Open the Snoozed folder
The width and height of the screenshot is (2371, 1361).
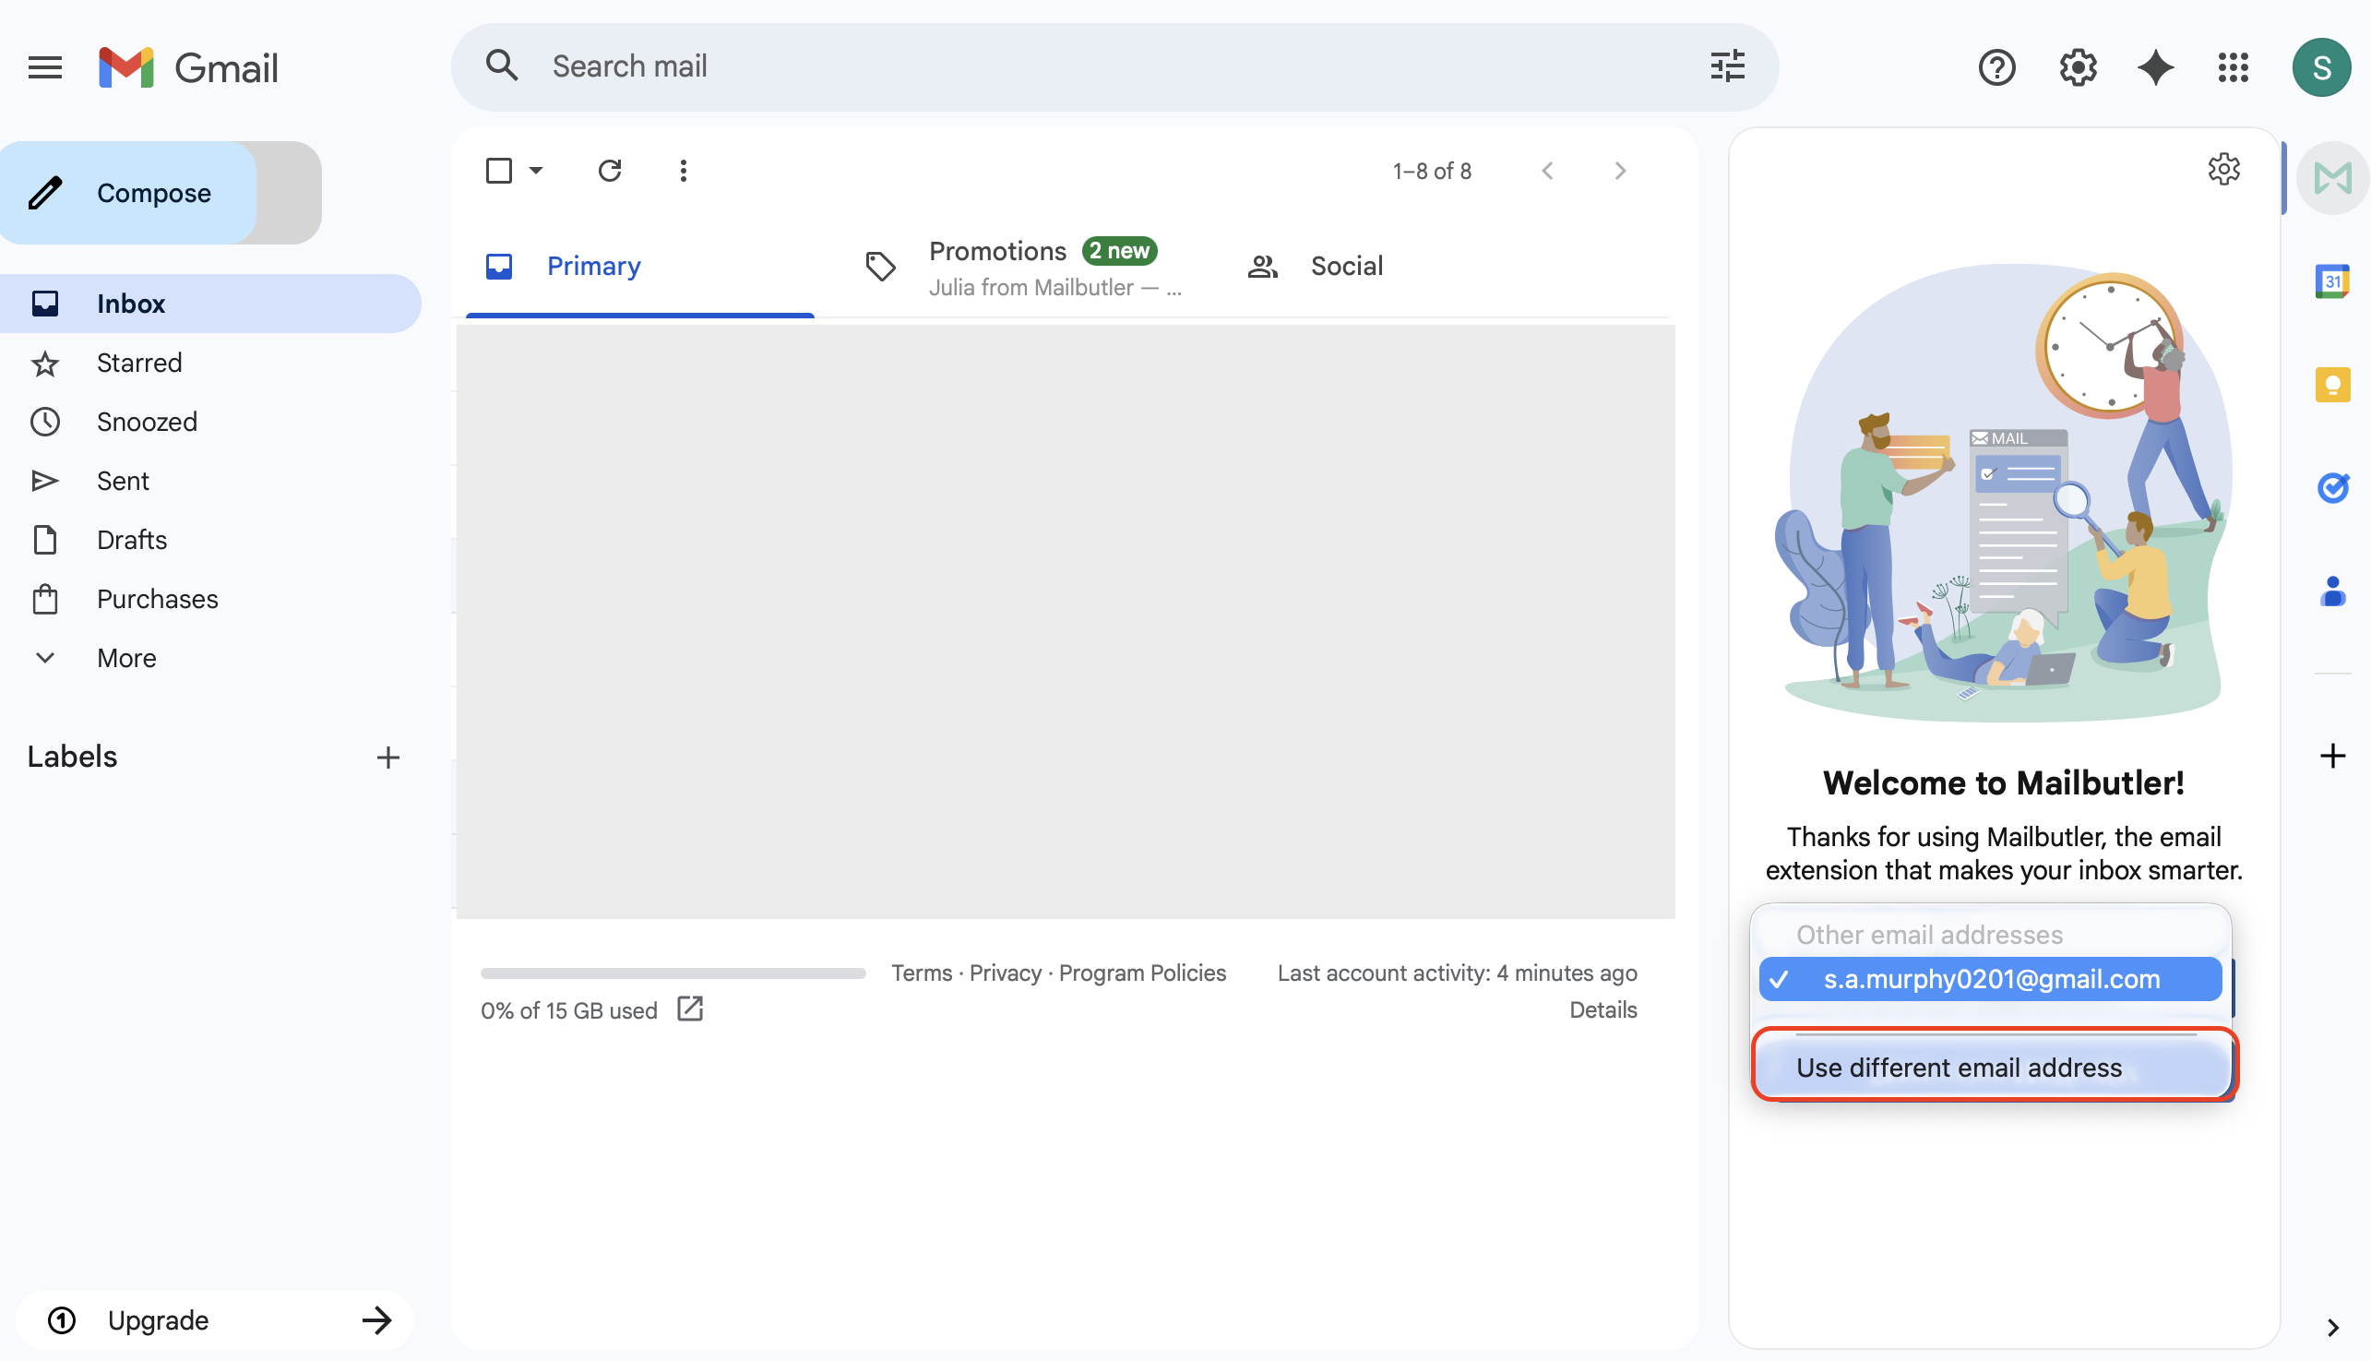pos(210,422)
